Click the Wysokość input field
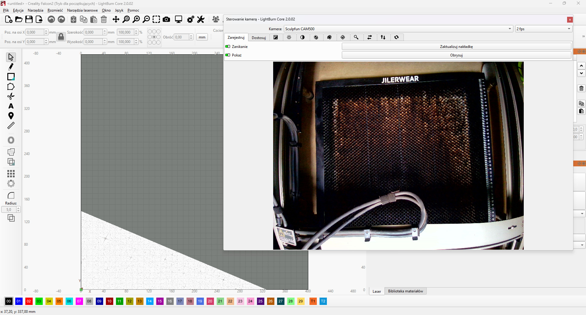The height and width of the screenshot is (315, 586). [x=93, y=42]
